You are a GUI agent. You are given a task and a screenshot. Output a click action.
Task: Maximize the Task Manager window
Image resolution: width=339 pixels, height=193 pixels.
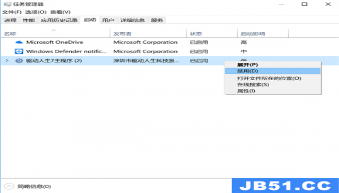click(305, 4)
